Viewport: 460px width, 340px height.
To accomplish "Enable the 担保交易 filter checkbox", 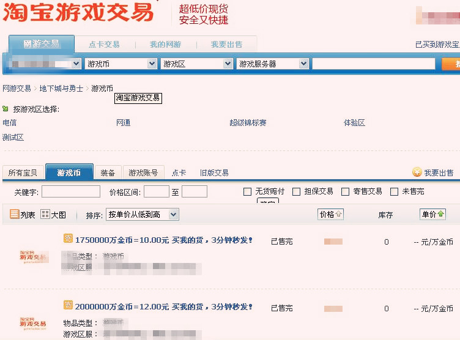I will 296,192.
